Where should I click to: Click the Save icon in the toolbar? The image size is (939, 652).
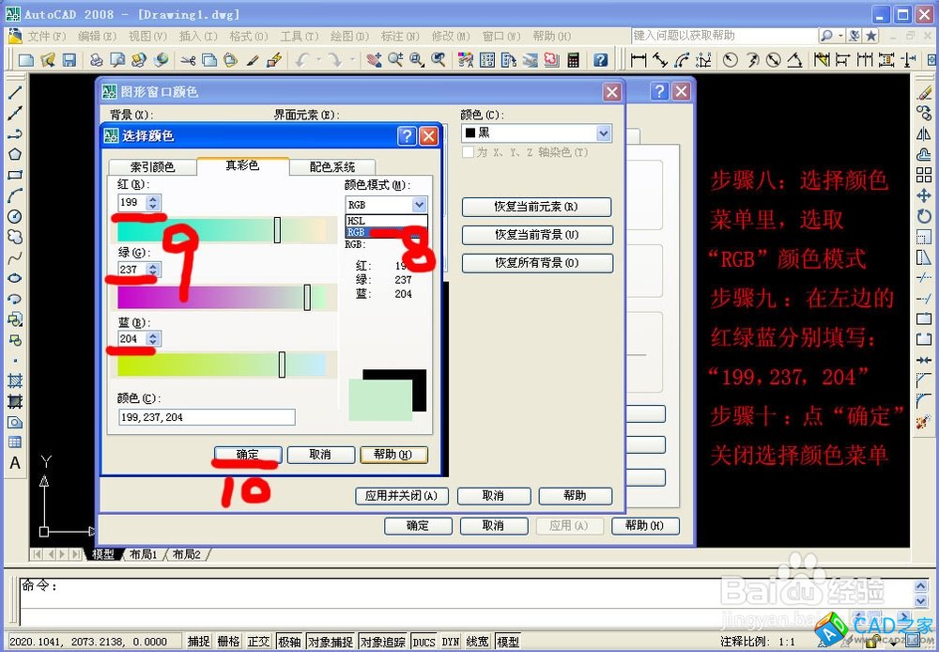click(x=69, y=60)
